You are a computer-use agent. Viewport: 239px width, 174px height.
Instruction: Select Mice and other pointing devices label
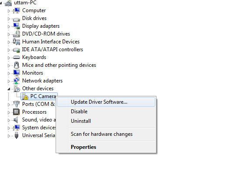tap(59, 65)
